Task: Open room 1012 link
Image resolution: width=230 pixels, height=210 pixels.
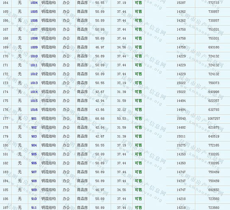Action: pyautogui.click(x=34, y=74)
